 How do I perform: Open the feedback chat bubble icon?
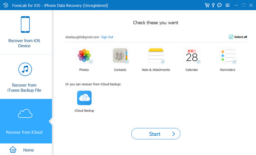pyautogui.click(x=219, y=5)
